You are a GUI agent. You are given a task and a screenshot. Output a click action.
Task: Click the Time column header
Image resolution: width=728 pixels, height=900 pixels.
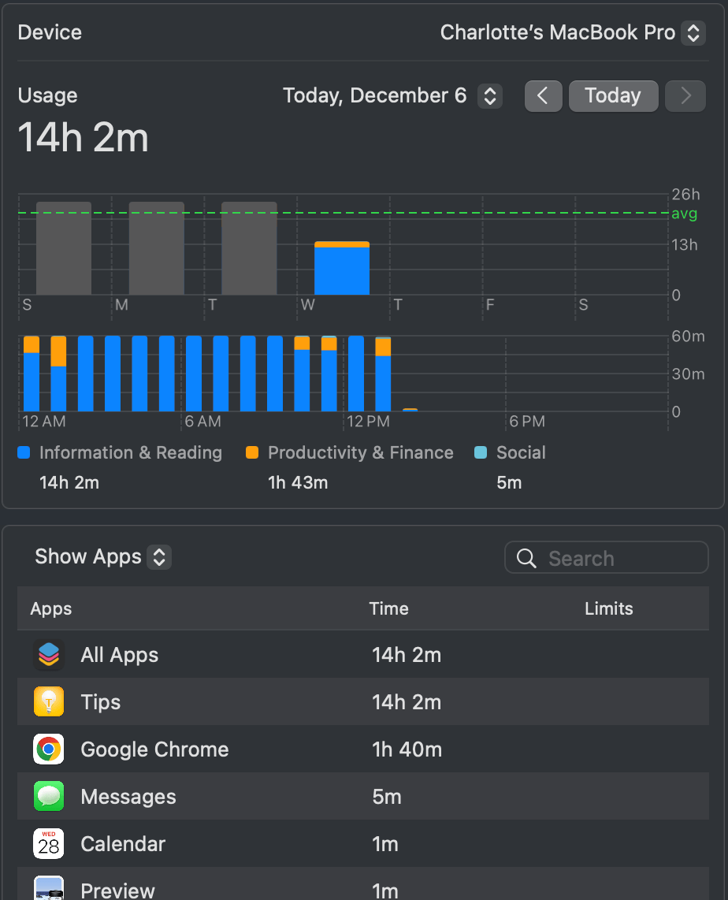coord(391,608)
